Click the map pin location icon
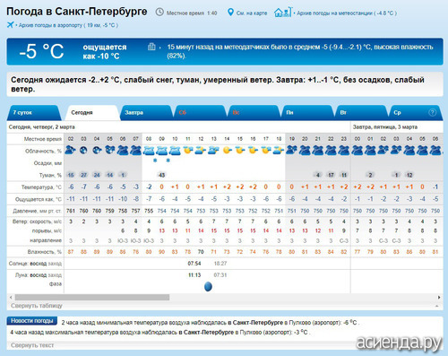Viewport: 448px width, 356px height. click(230, 13)
